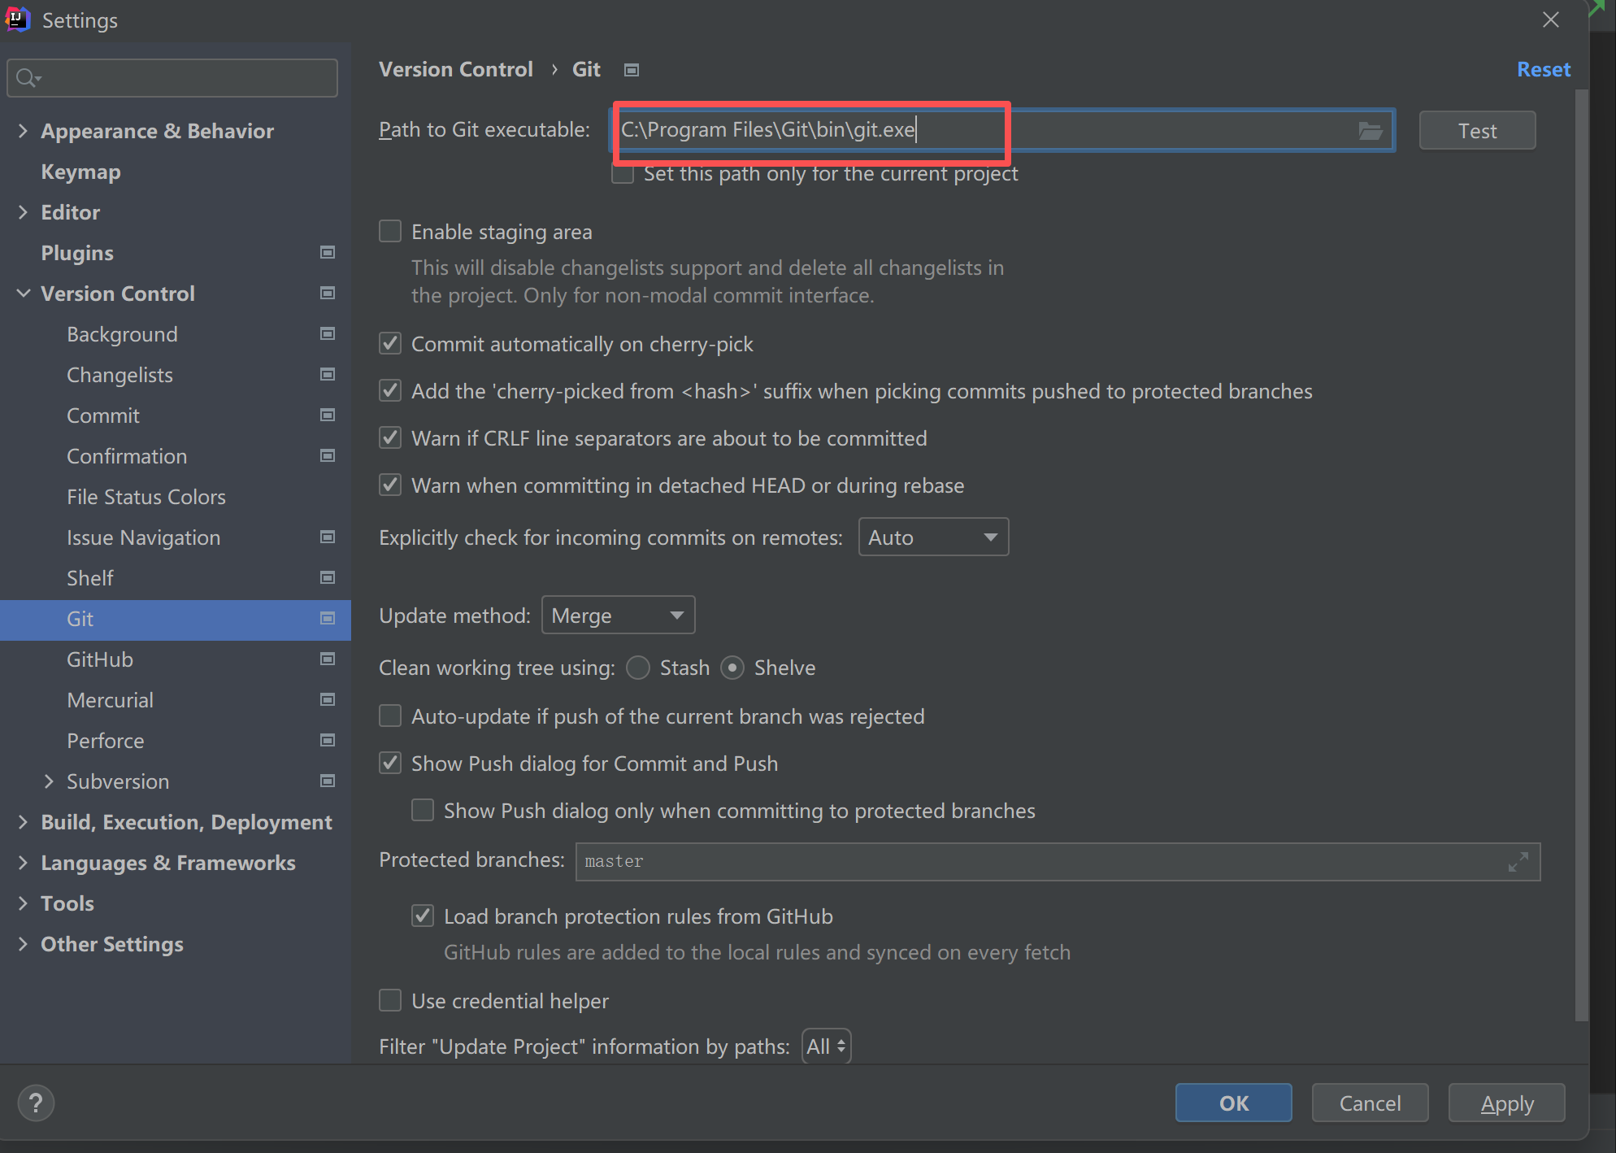Select Mercurial in the settings tree
The width and height of the screenshot is (1616, 1153).
[x=110, y=700]
